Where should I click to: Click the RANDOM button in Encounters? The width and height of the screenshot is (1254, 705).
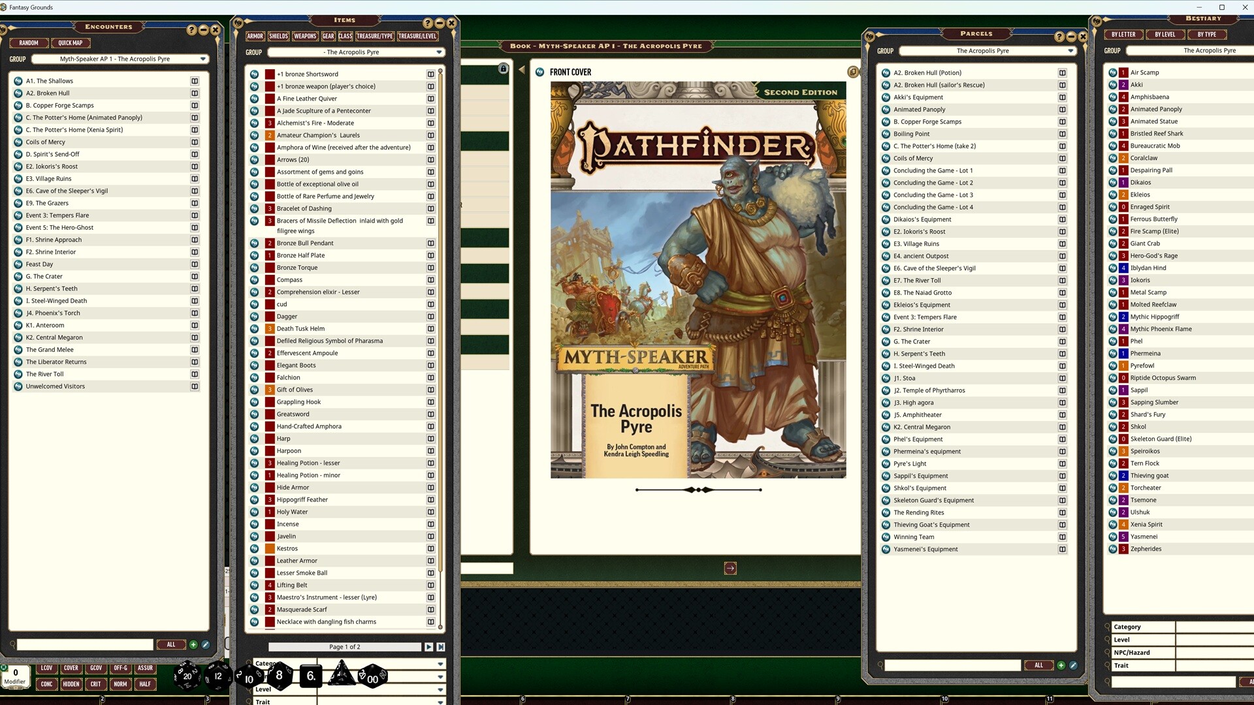29,42
